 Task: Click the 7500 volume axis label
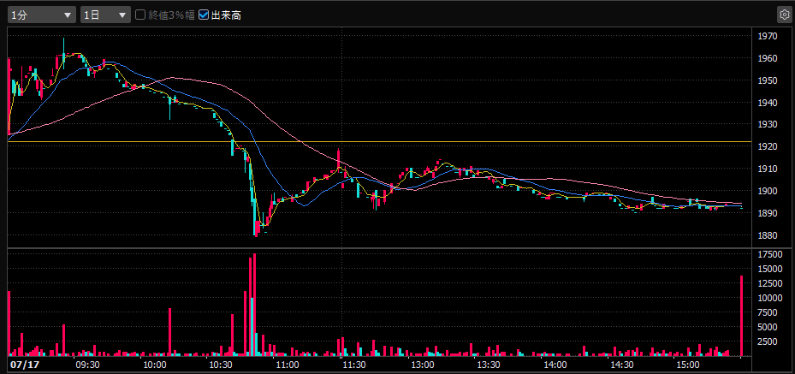click(x=767, y=312)
